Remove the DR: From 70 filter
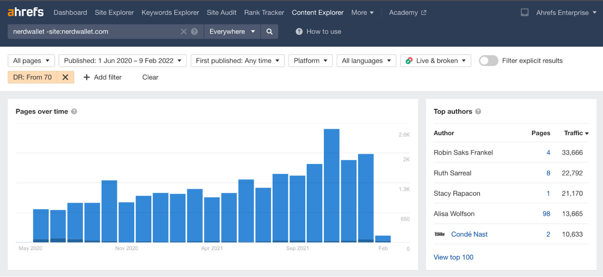Viewport: 603px width, 277px height. pos(65,77)
